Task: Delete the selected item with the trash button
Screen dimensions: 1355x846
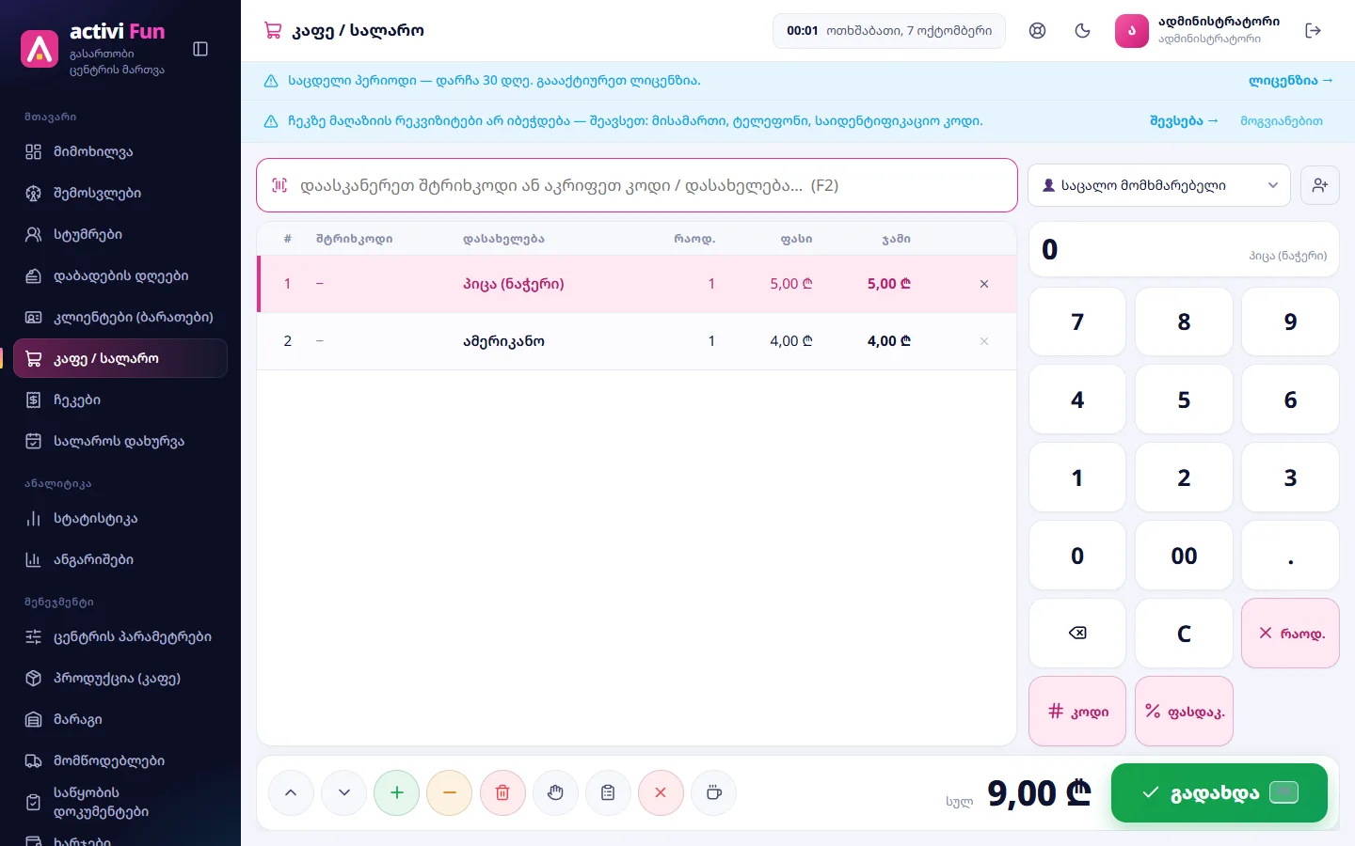Action: [502, 792]
